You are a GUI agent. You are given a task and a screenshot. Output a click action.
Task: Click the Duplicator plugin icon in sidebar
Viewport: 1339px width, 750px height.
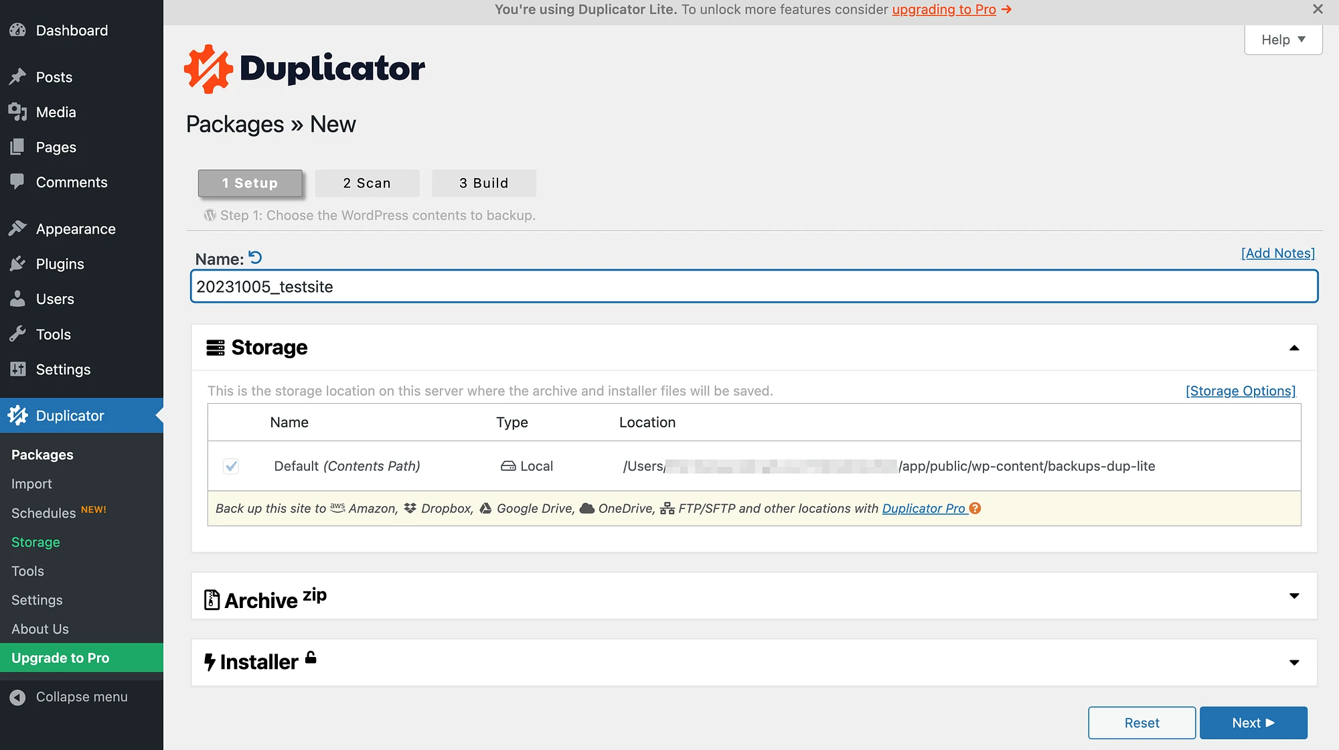(x=17, y=416)
